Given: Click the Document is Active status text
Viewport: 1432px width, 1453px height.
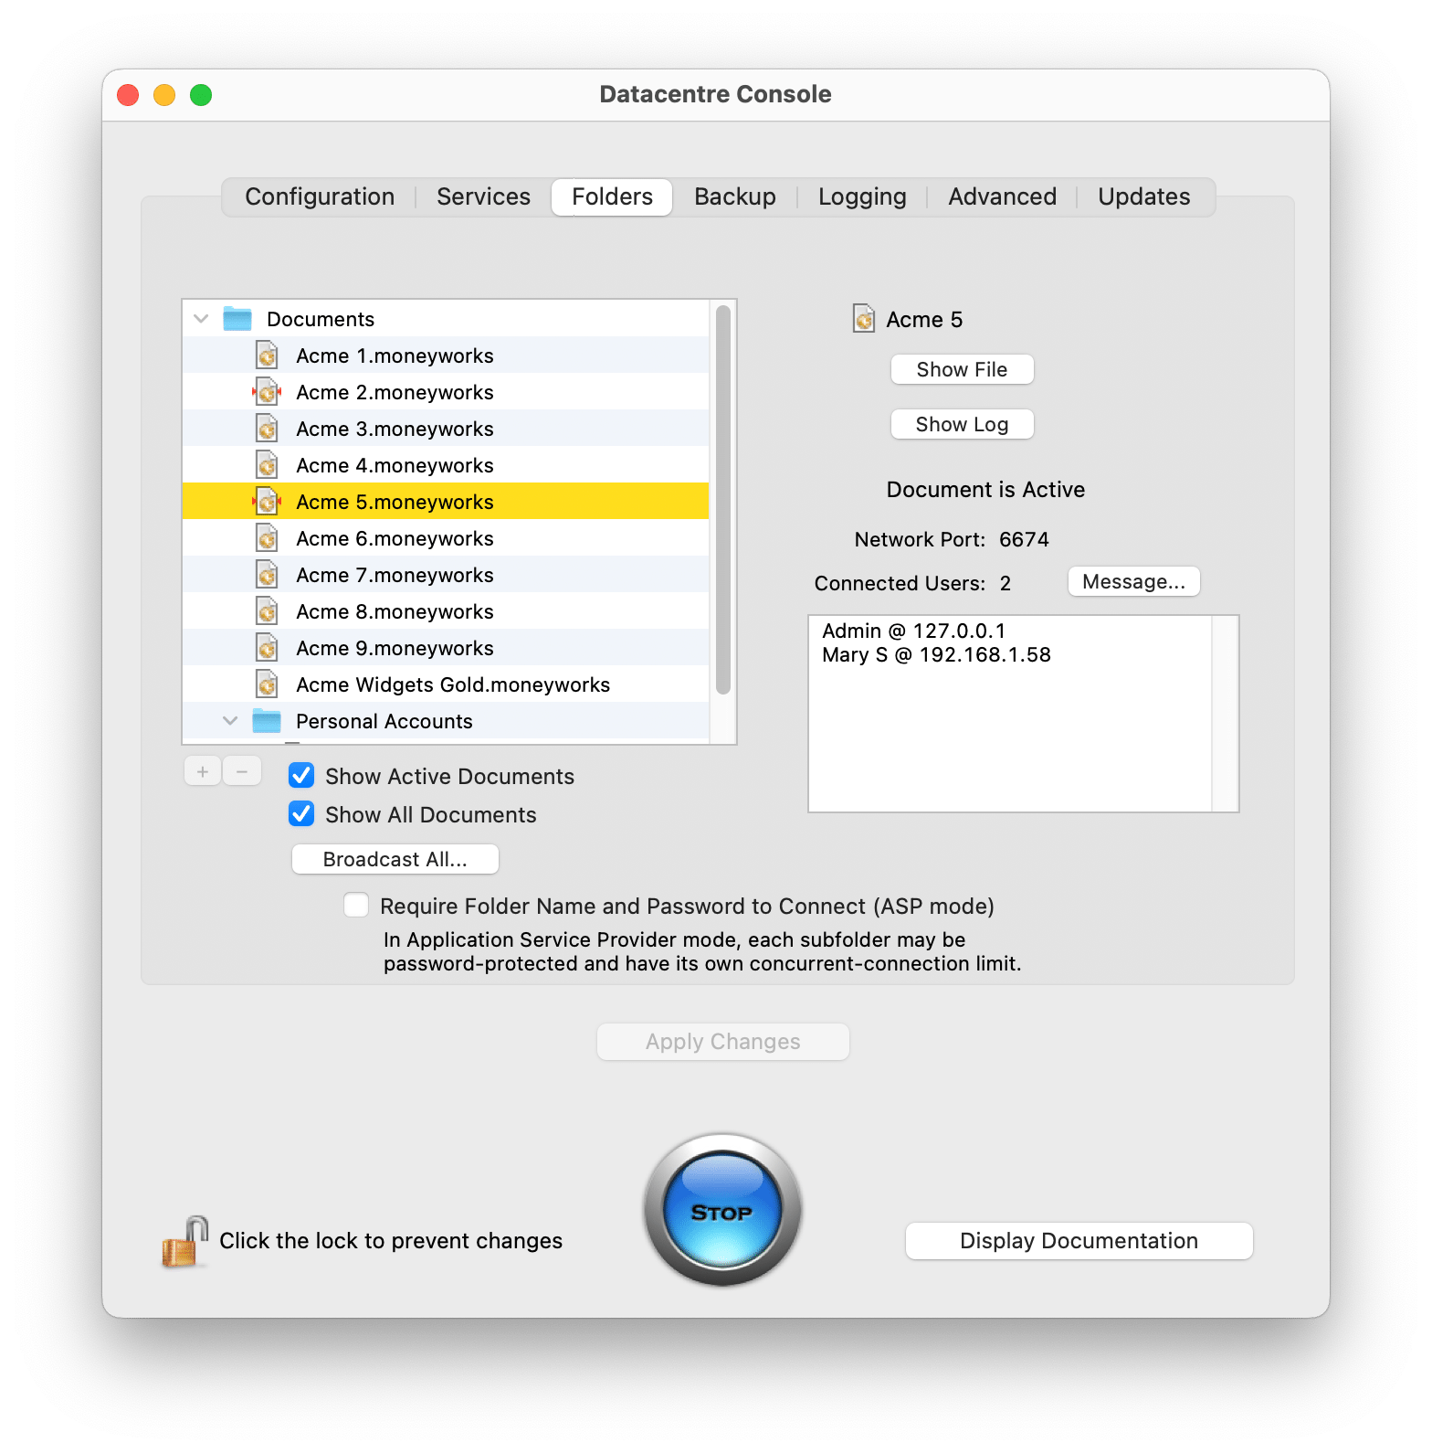Looking at the screenshot, I should click(985, 489).
